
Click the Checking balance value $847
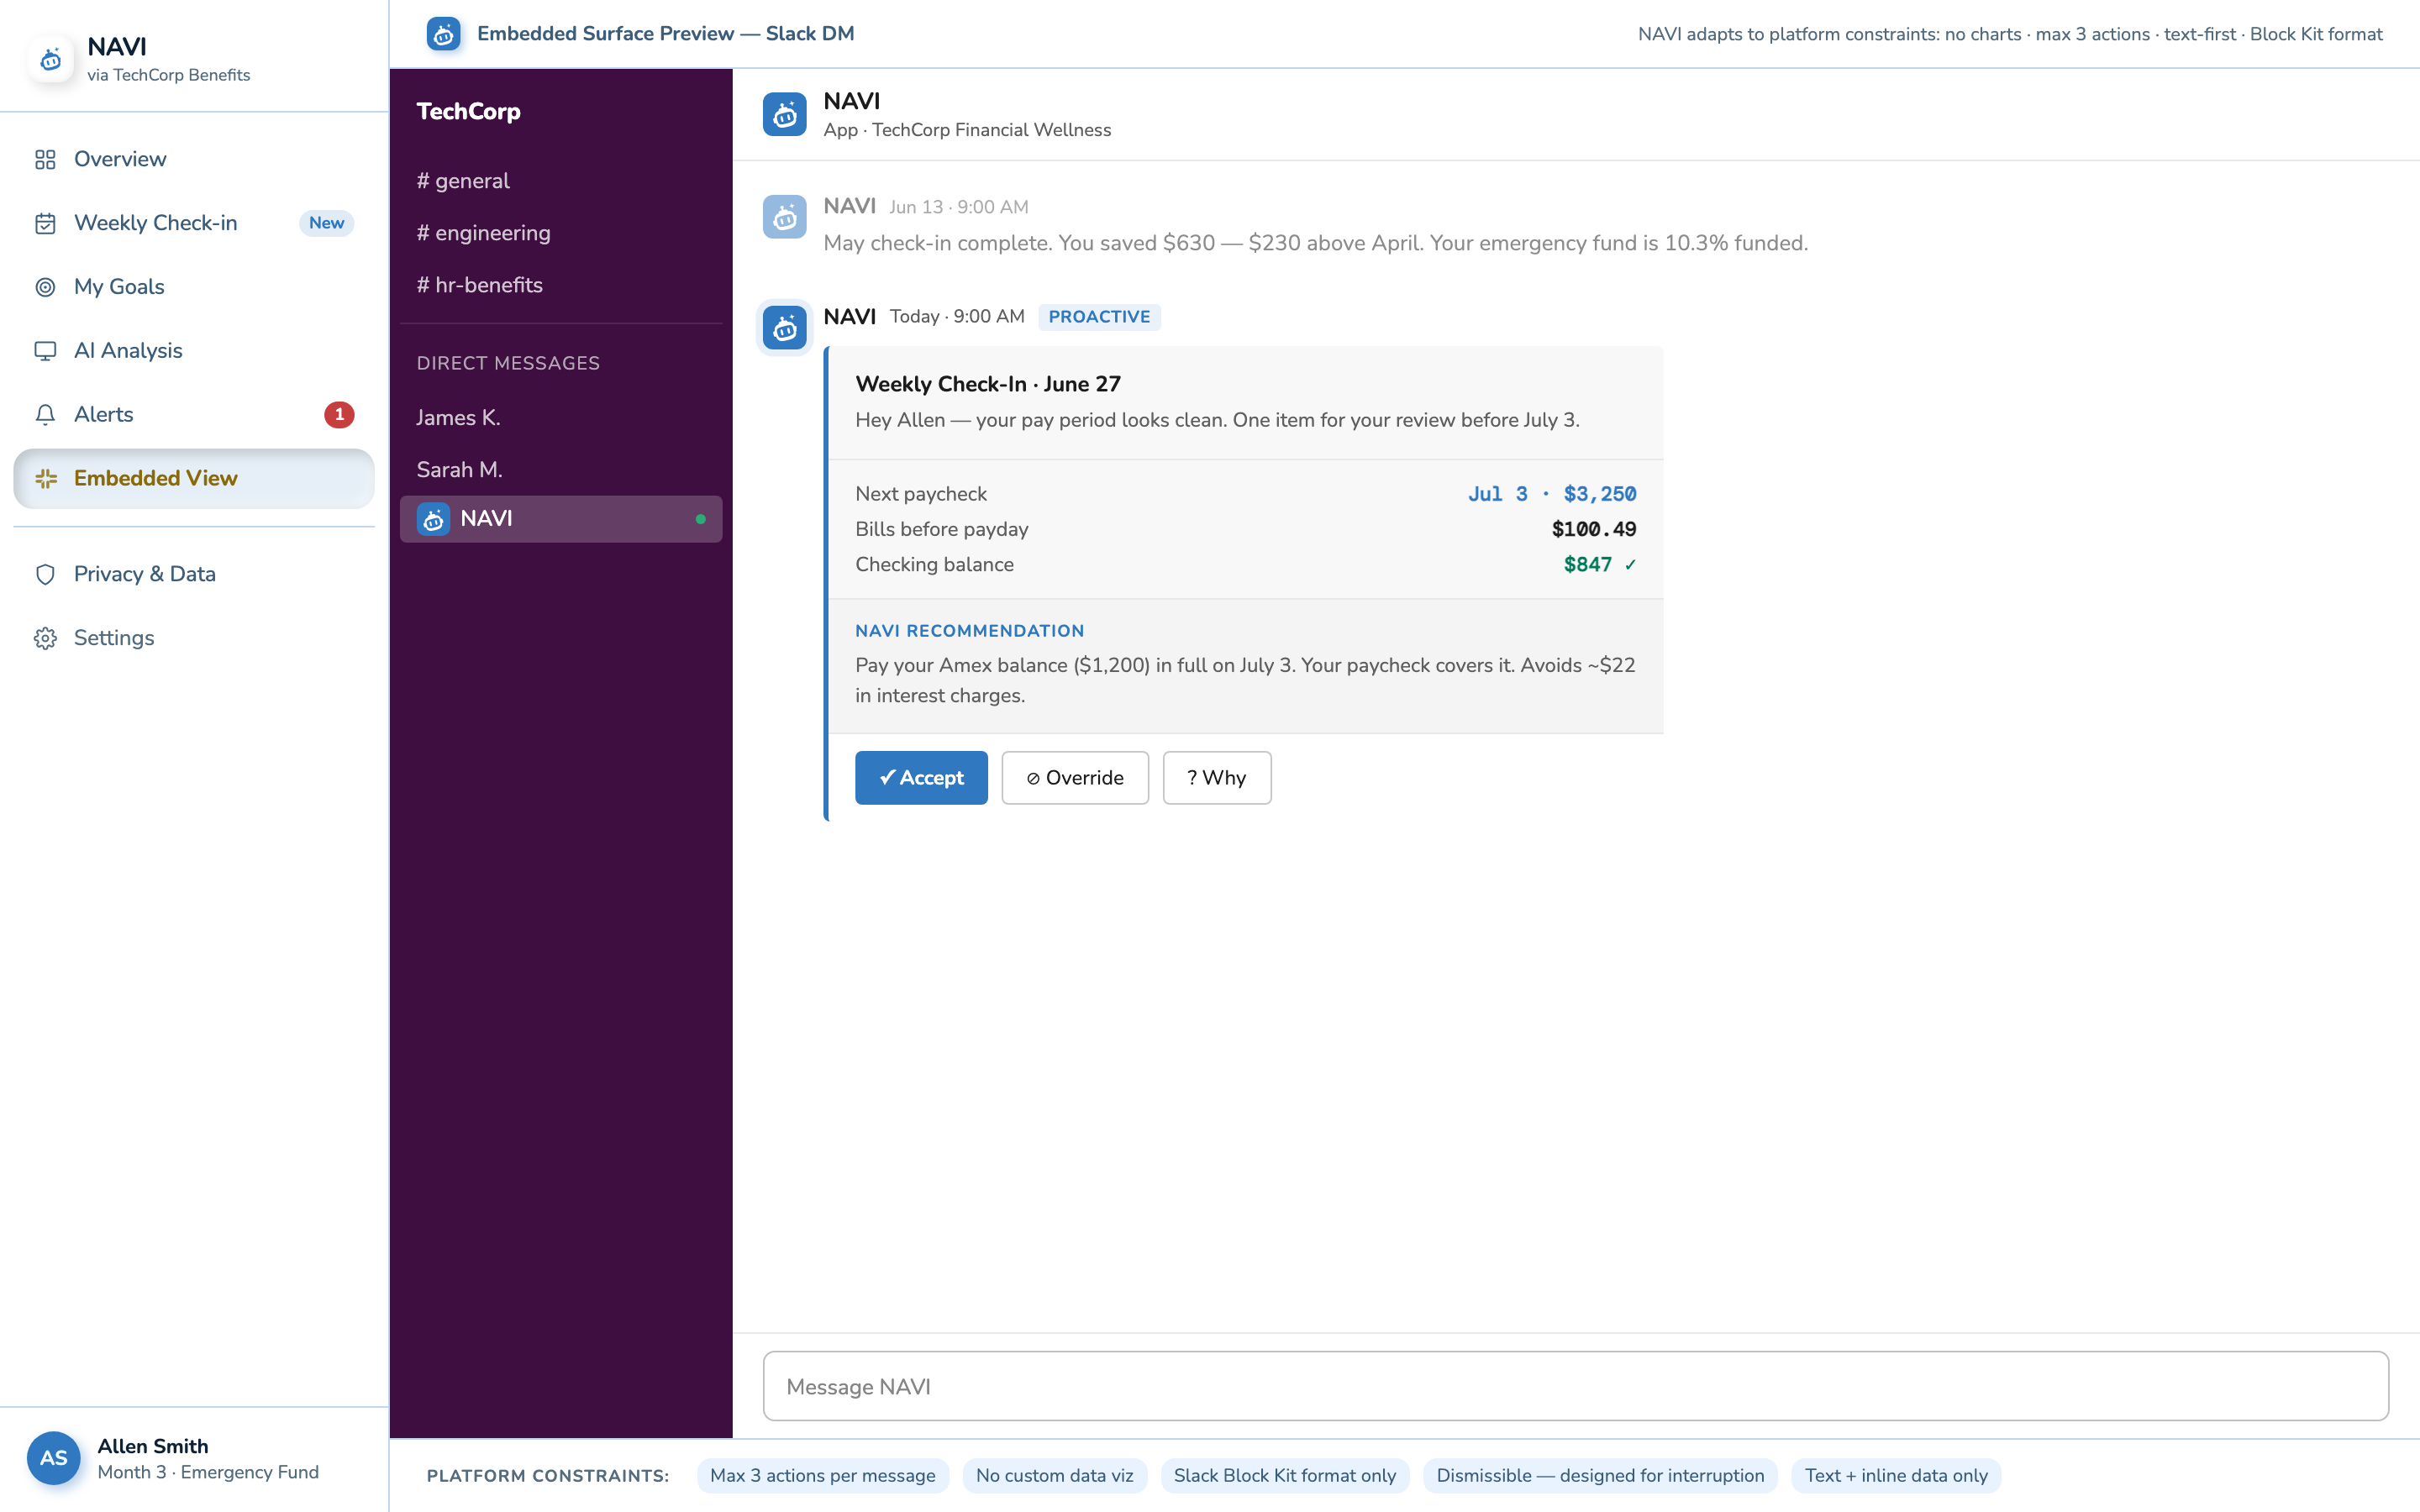point(1587,565)
